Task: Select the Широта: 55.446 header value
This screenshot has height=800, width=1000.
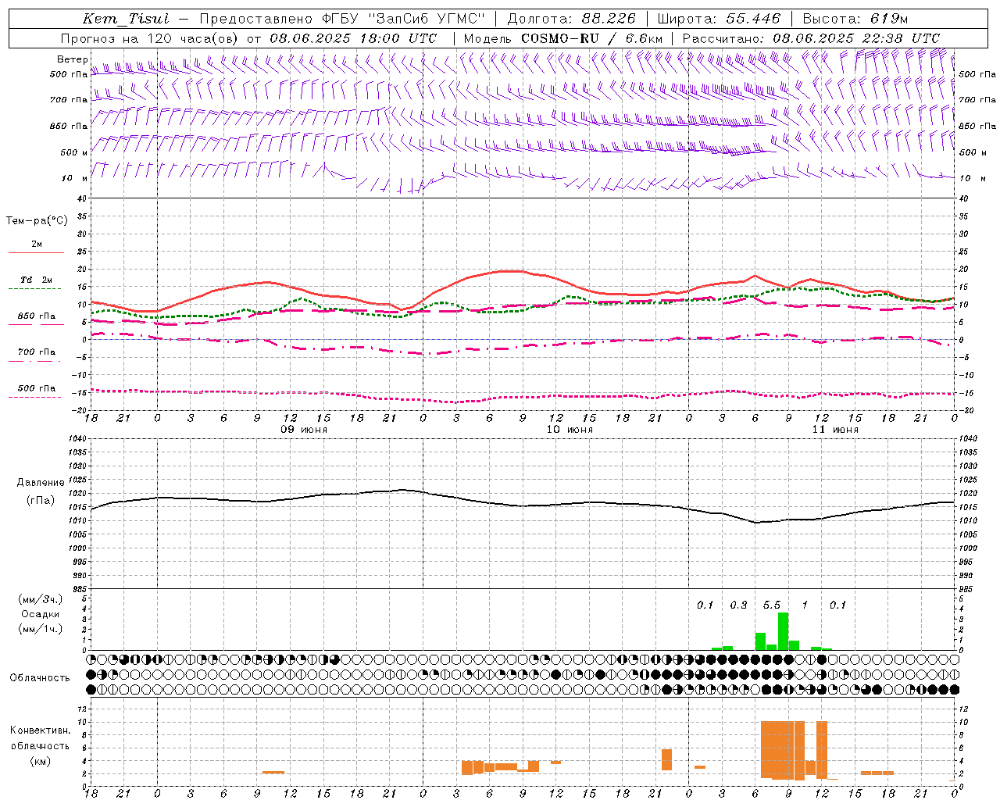Action: coord(719,19)
